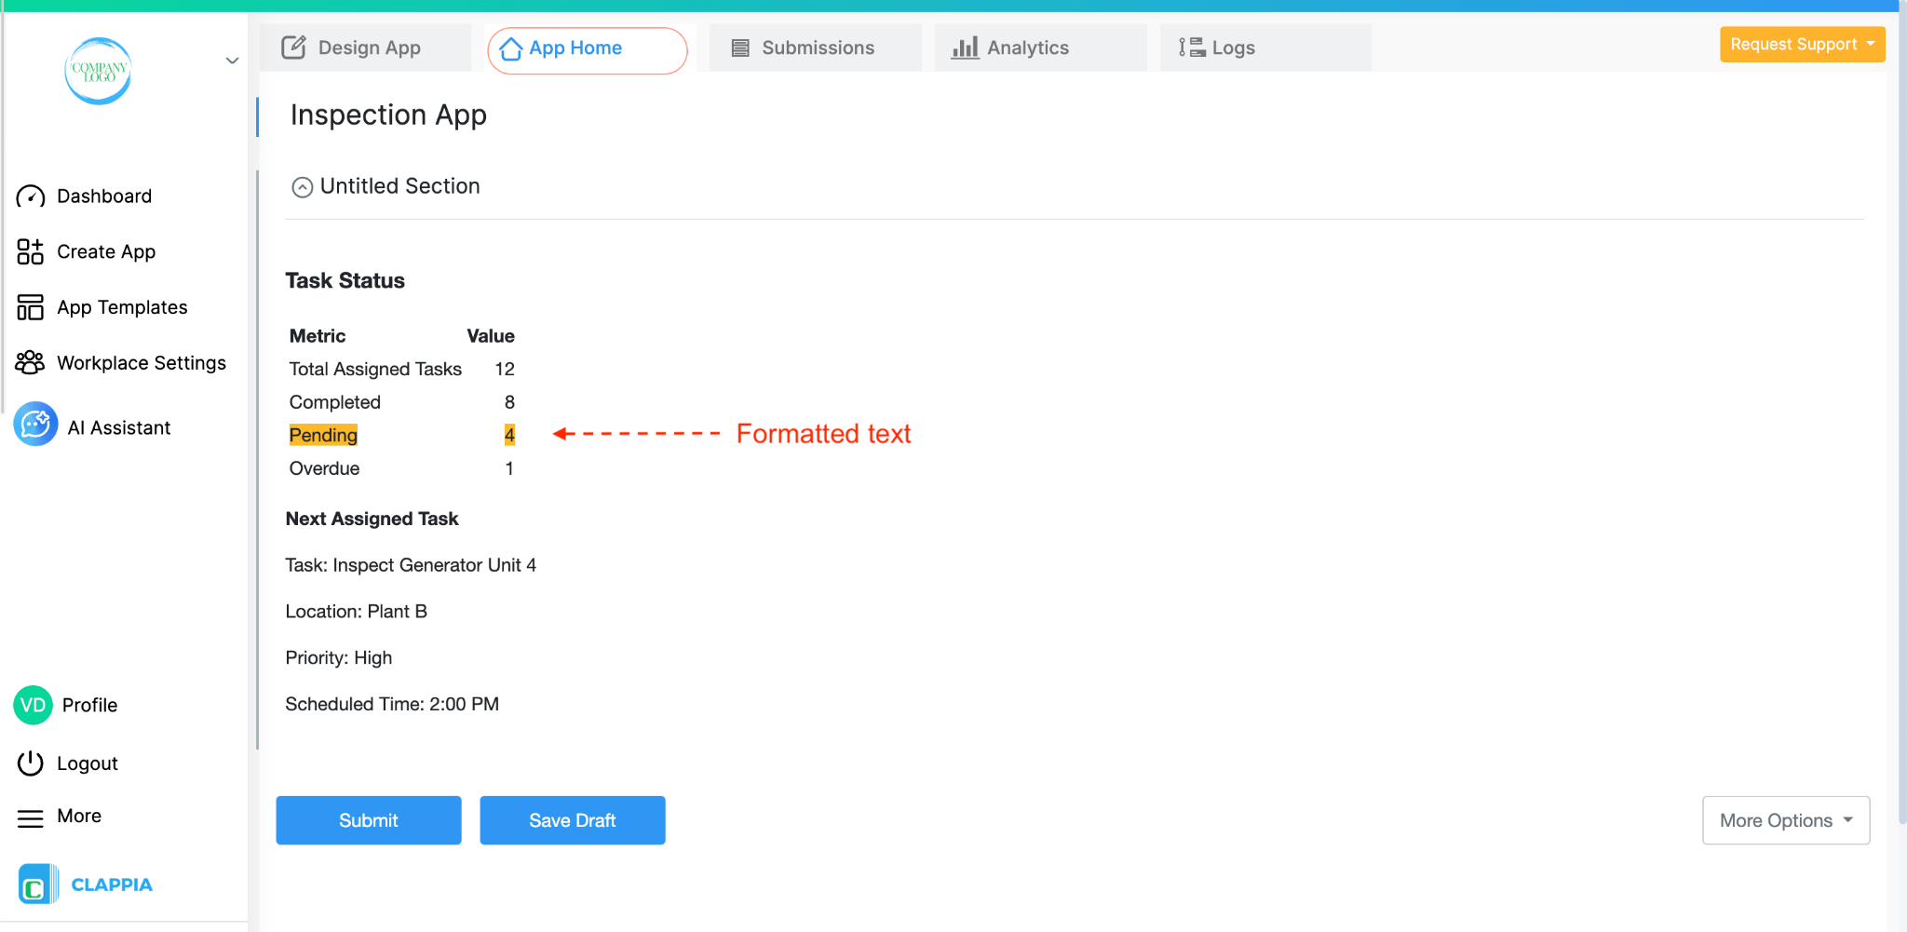Click the Completed value 8
The width and height of the screenshot is (1907, 932).
pyautogui.click(x=509, y=402)
